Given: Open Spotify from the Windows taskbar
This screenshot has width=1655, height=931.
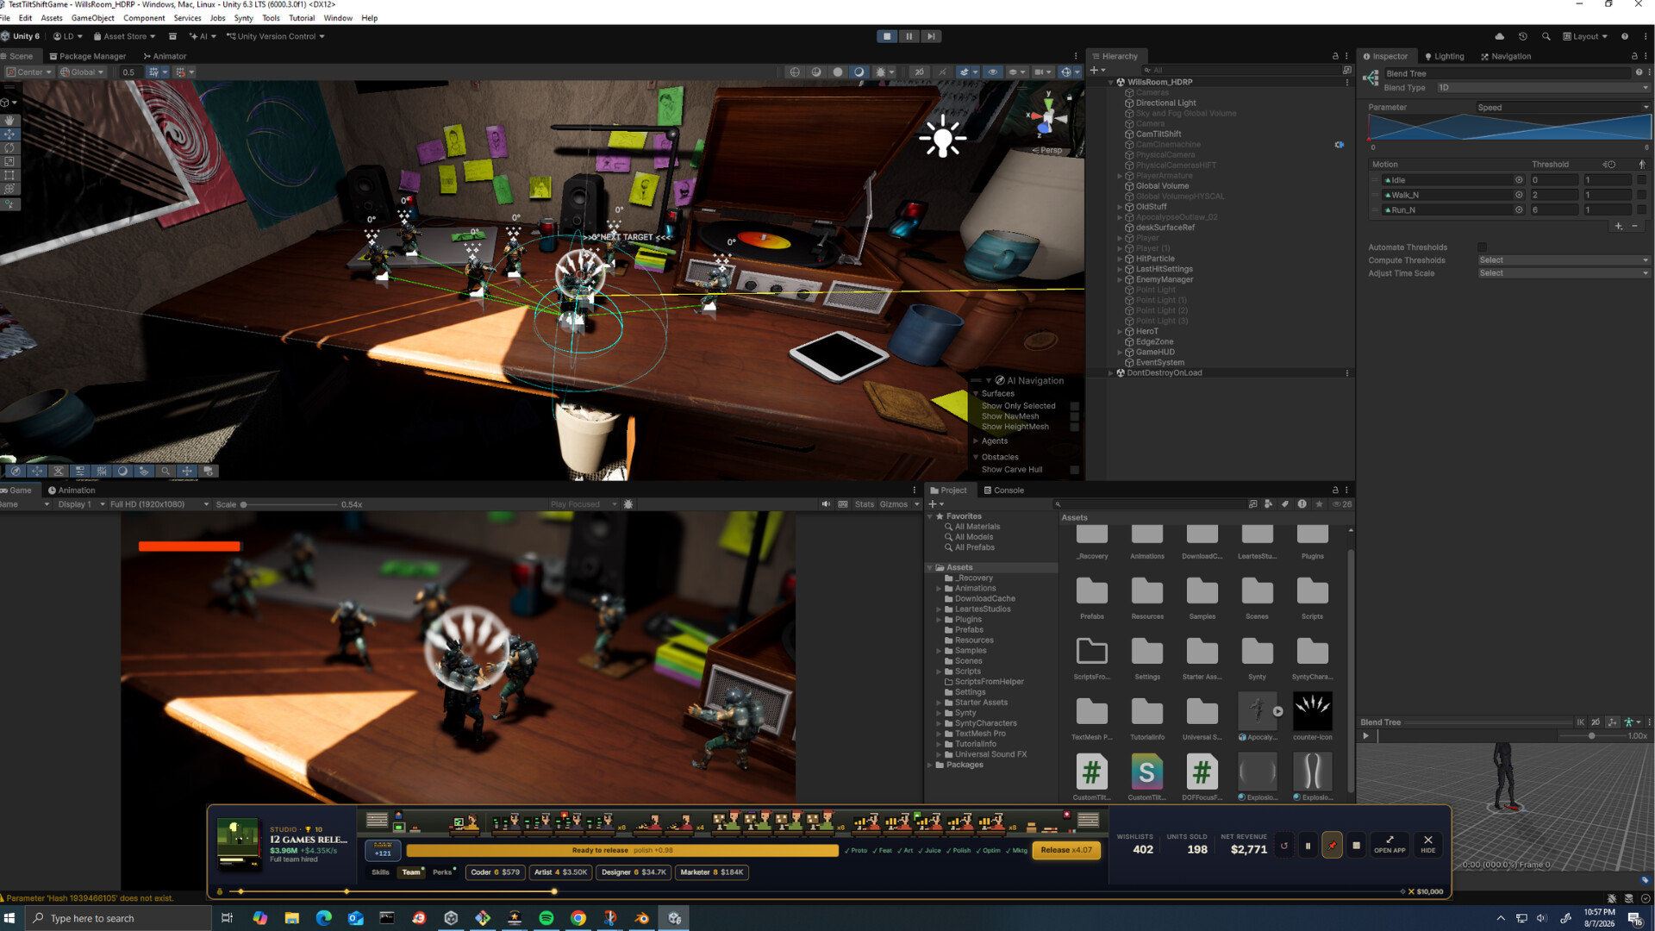Looking at the screenshot, I should tap(546, 919).
